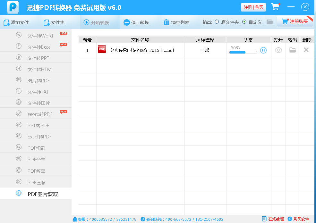The width and height of the screenshot is (316, 223).
Task: Select 文件转Word in the sidebar
Action: coord(36,35)
